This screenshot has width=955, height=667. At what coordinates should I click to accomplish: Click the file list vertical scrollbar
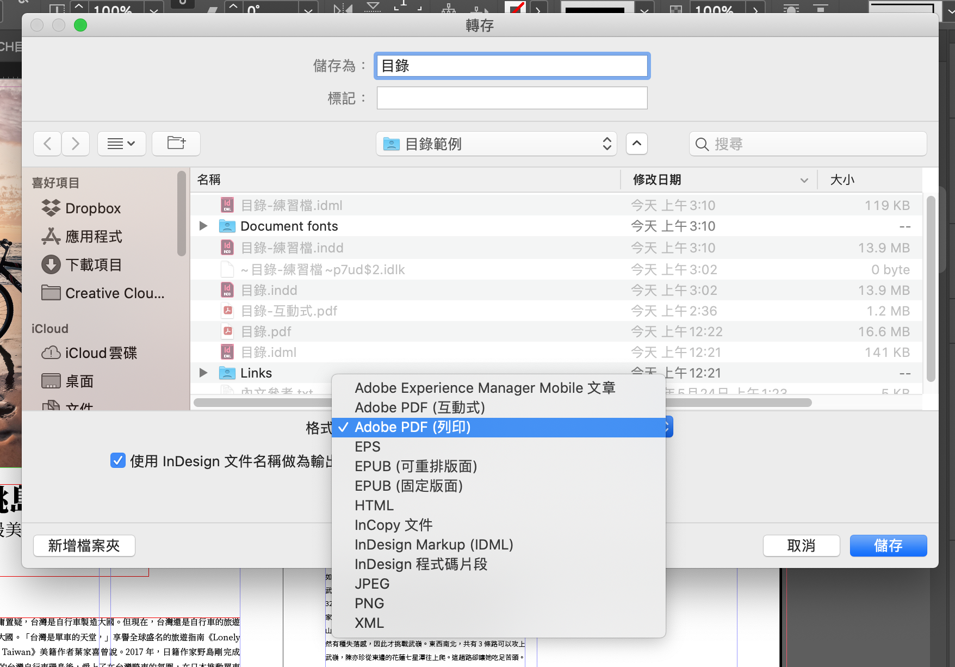tap(931, 288)
